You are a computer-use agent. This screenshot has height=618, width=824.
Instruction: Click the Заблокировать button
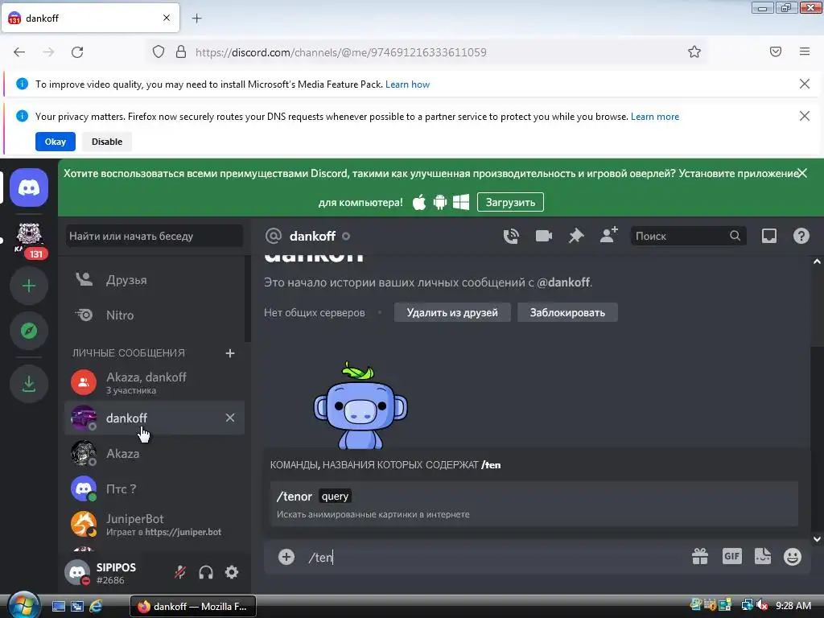click(x=567, y=313)
